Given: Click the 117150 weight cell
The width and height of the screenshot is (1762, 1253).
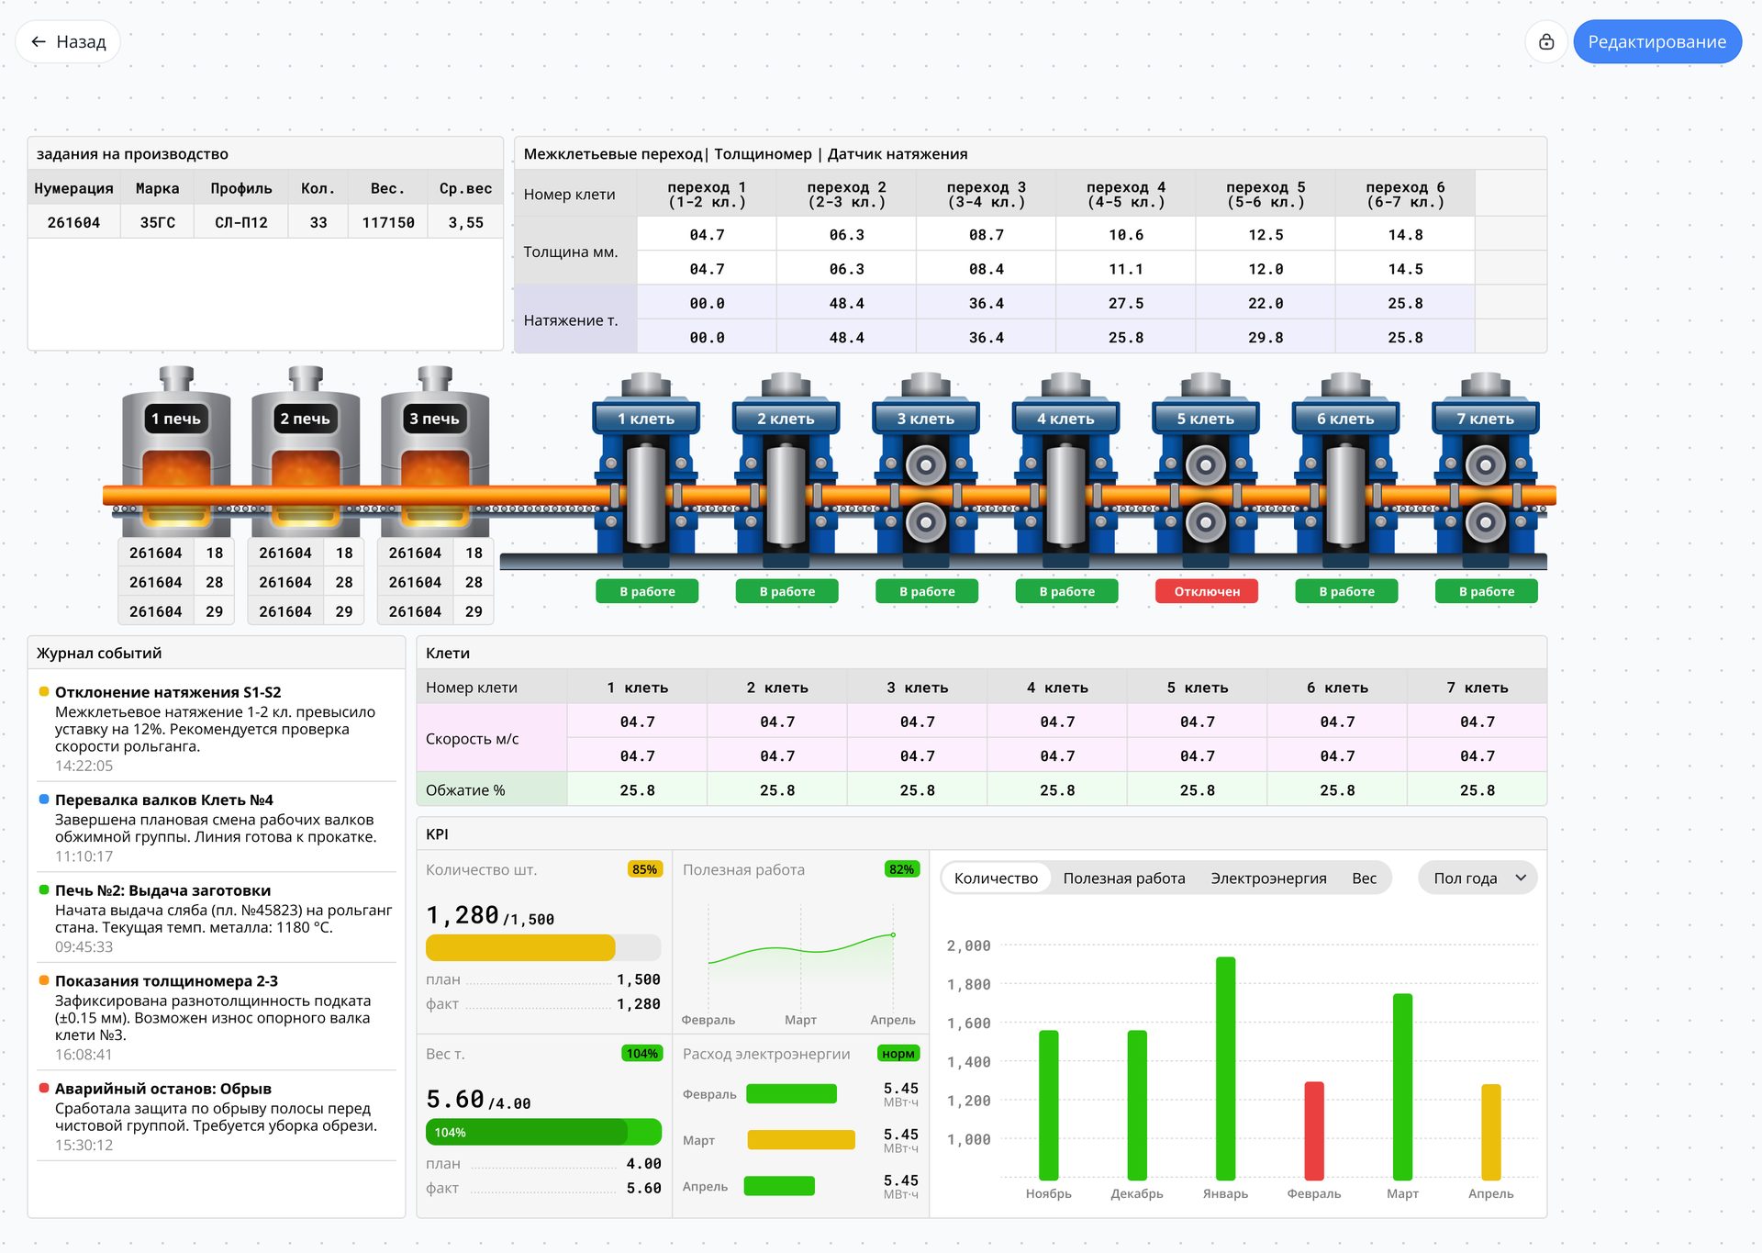Looking at the screenshot, I should 388,222.
